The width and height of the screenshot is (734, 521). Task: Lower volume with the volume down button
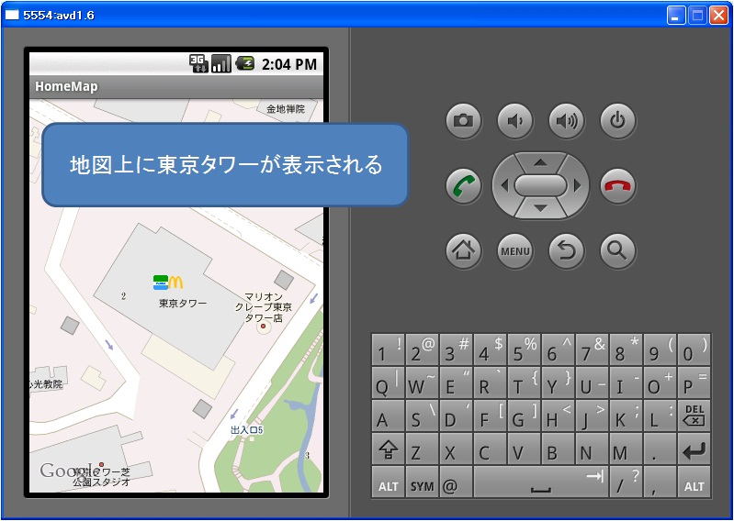(515, 121)
